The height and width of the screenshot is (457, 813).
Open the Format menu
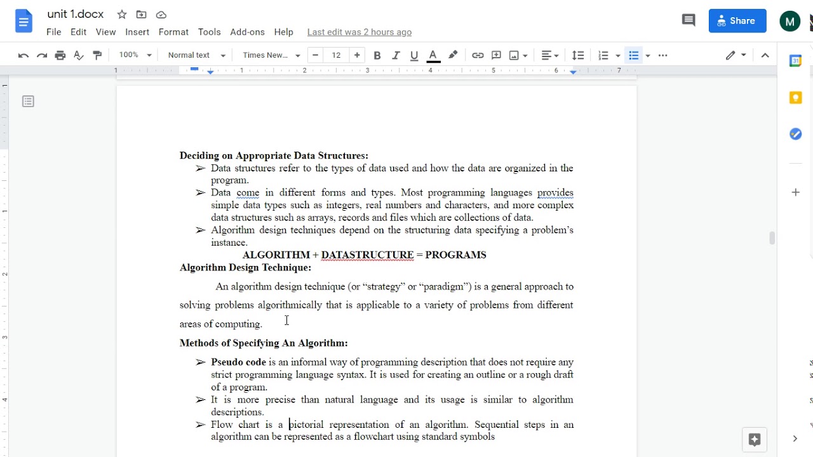point(173,32)
